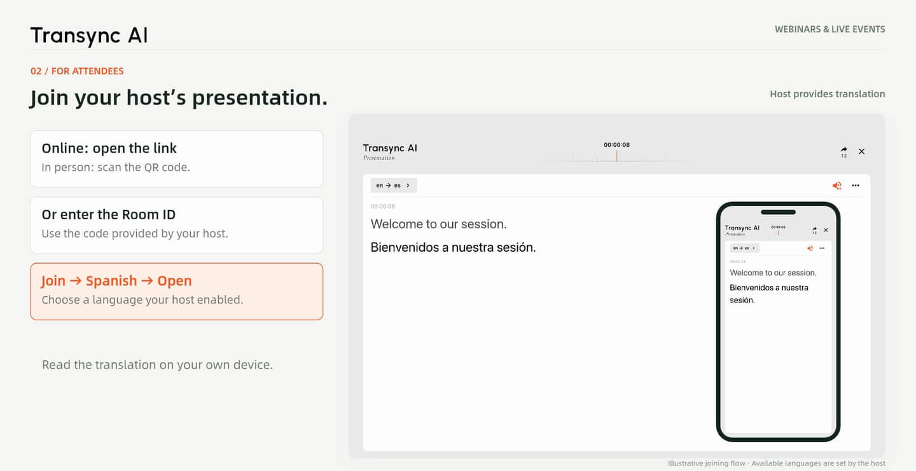This screenshot has width=916, height=471.
Task: Select the "Join → Spanish → Open" card
Action: coord(177,291)
